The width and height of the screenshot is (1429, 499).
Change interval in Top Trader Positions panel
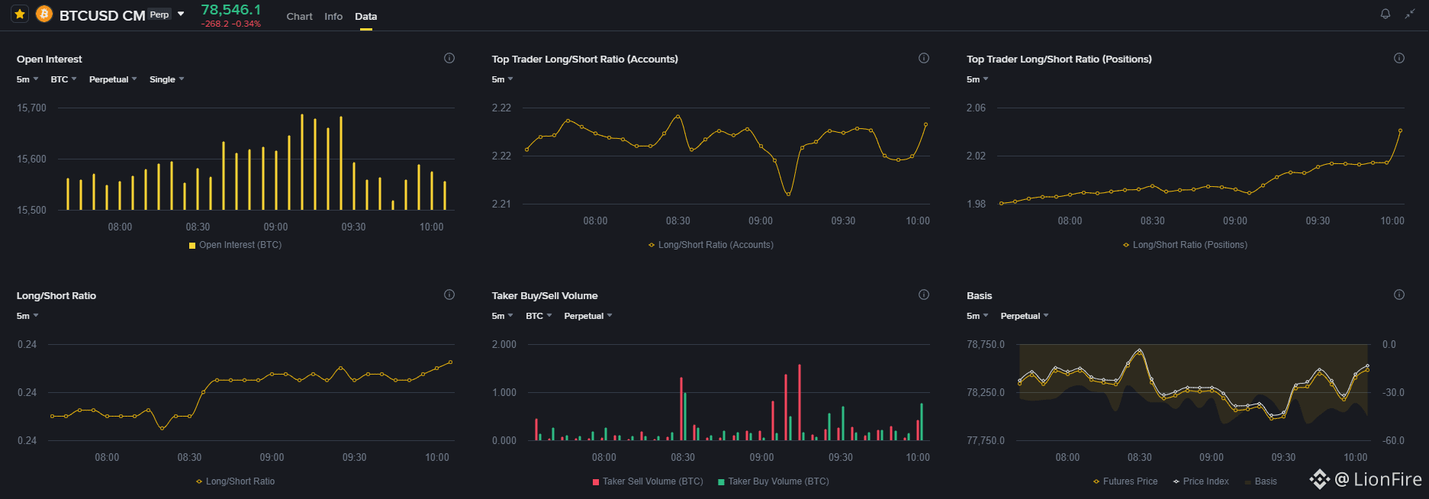(977, 79)
